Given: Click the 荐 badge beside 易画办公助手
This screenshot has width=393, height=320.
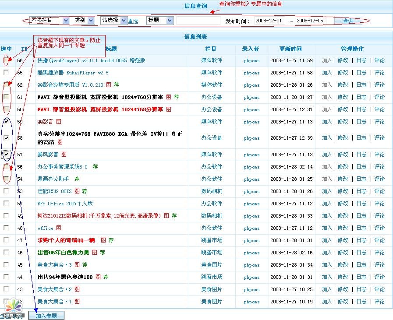Looking at the screenshot, I should (77, 179).
